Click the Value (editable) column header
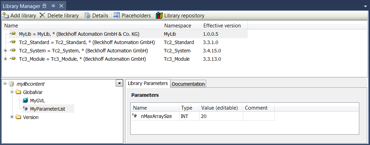 221,108
